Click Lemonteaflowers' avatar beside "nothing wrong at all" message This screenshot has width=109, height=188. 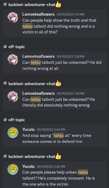point(13,60)
